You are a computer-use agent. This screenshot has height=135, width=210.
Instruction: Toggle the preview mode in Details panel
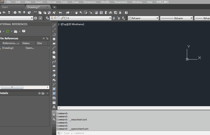(x=43, y=93)
